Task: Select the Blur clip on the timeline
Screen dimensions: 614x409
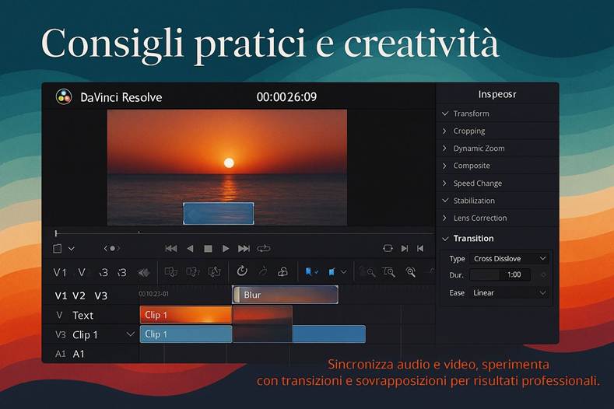Action: [285, 295]
